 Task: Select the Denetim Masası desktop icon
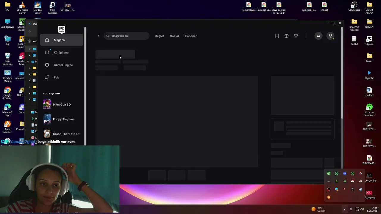pyautogui.click(x=7, y=76)
